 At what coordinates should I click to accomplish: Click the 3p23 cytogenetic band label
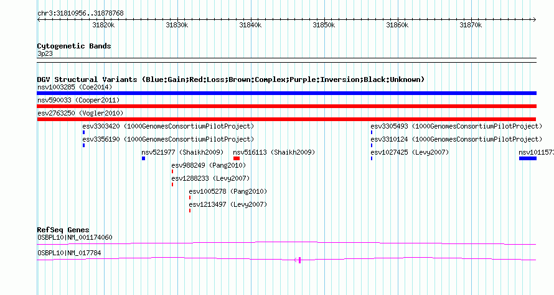click(45, 53)
